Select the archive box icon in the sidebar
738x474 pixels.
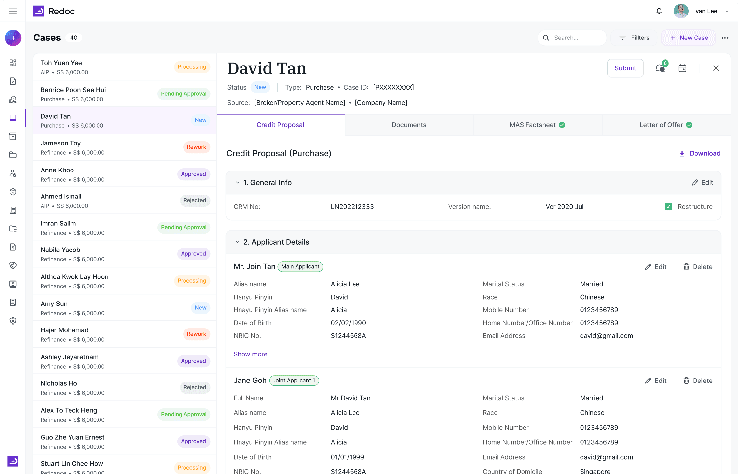(x=13, y=136)
